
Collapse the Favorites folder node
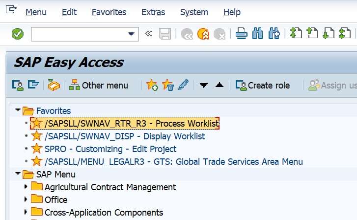(x=18, y=110)
